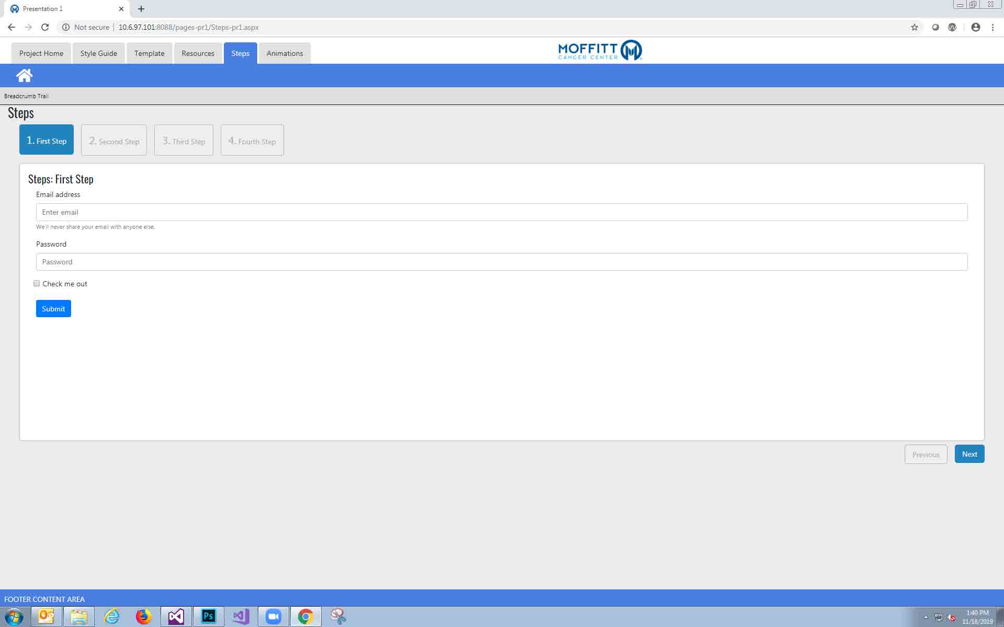Reload the page in browser
Screen dimensions: 1004x627
(x=45, y=27)
